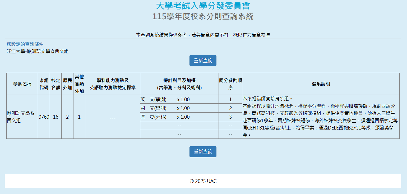Click the 國文(學測) x 1.00 subject row
Image resolution: width=407 pixels, height=194 pixels.
(x=165, y=108)
